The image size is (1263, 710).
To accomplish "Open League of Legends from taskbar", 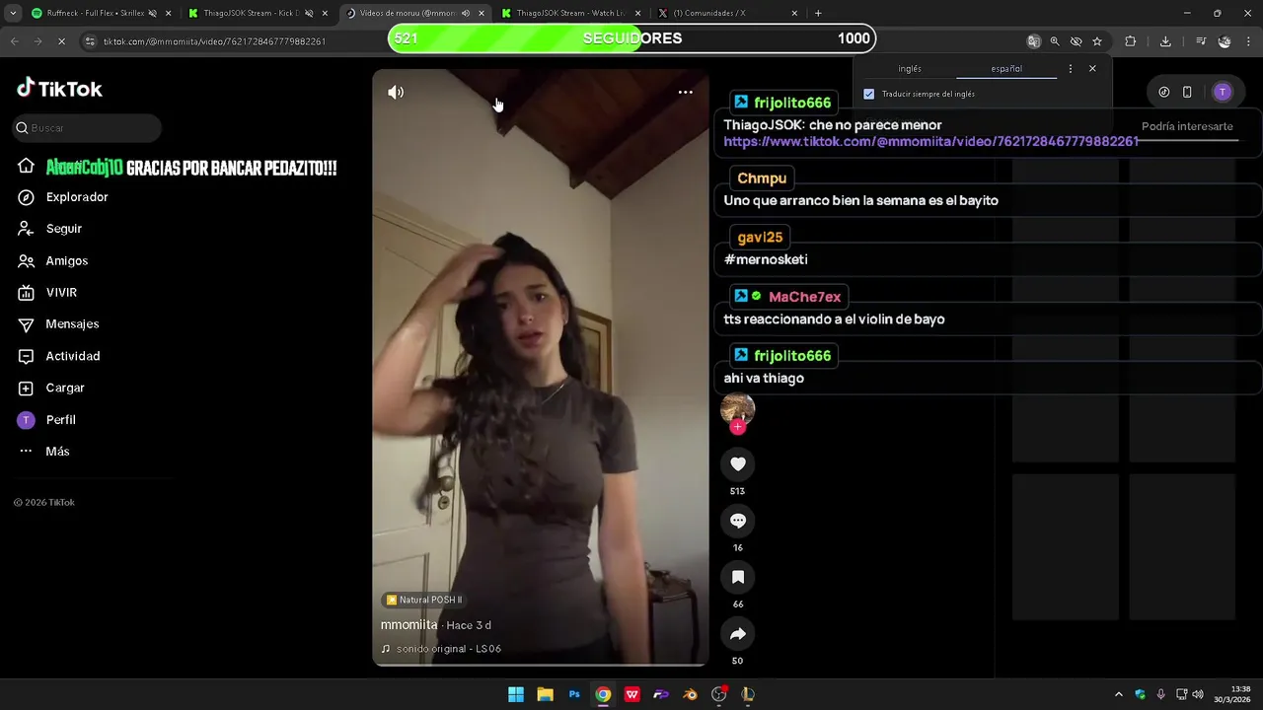I will click(748, 694).
